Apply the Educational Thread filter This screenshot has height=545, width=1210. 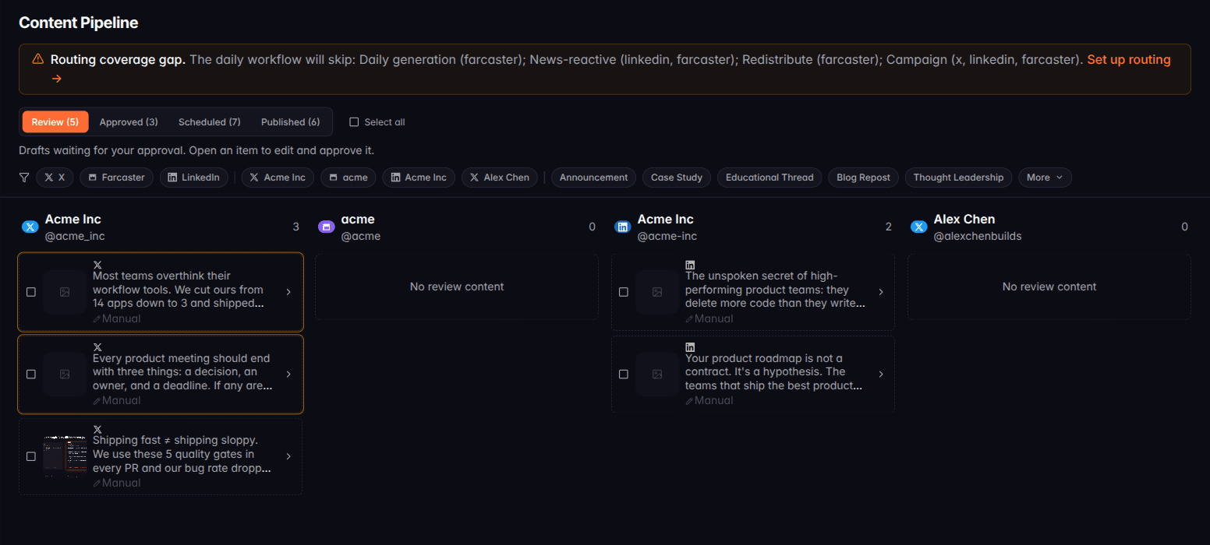coord(770,178)
